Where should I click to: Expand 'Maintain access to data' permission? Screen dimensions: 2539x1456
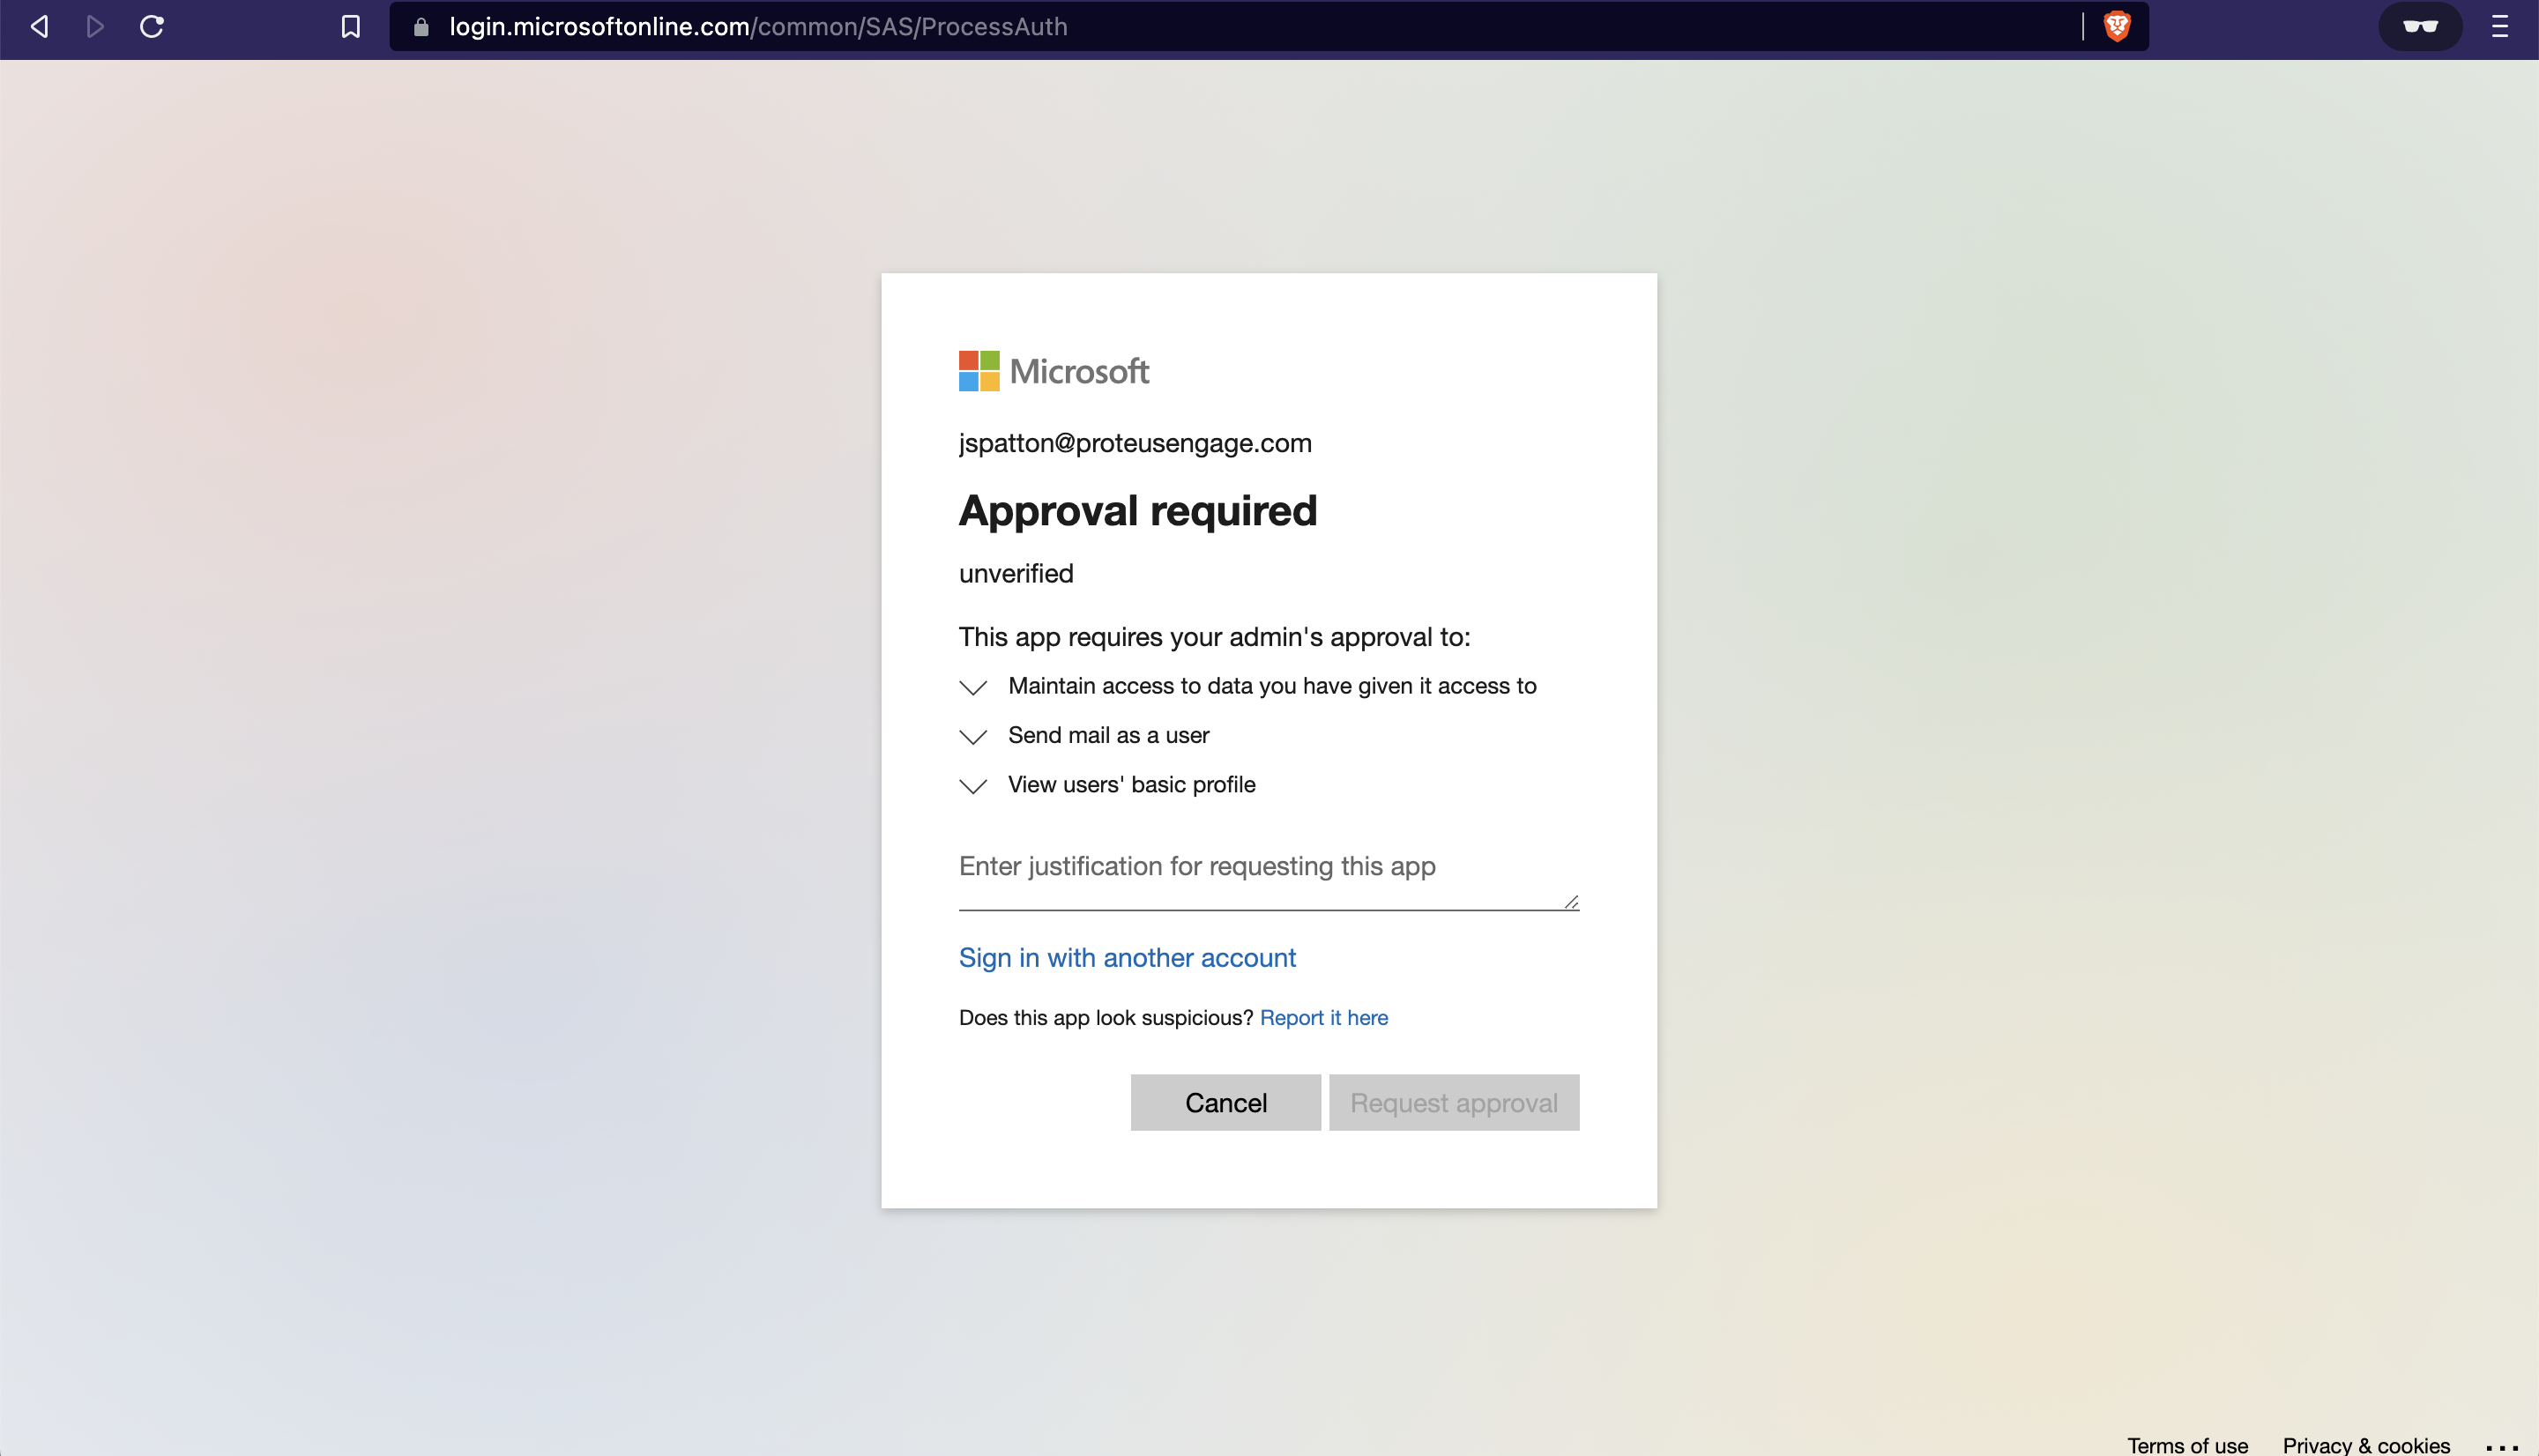(x=973, y=687)
